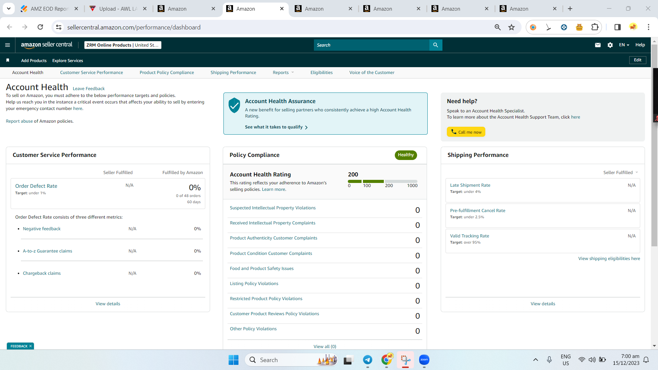658x370 pixels.
Task: Open the Order Defect Rate link
Action: 36,186
